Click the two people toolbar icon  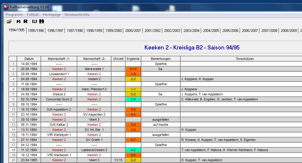click(42, 21)
